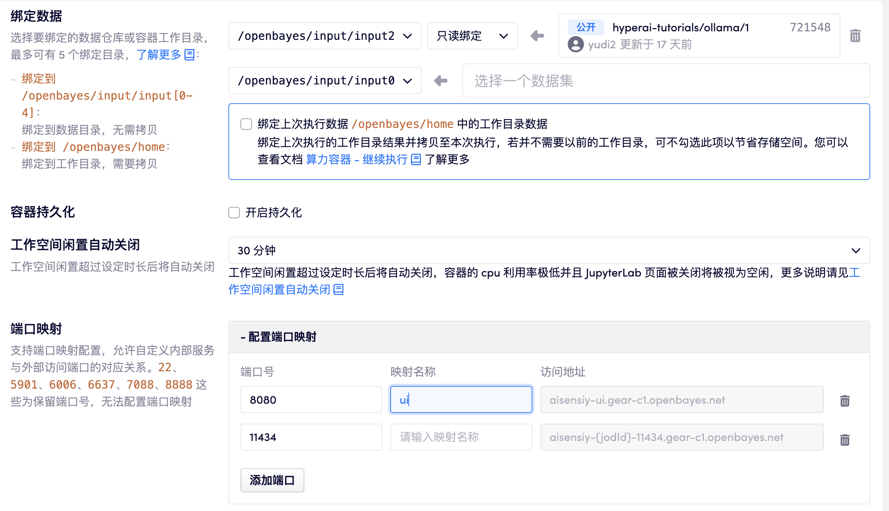Click the arrow icon beside 只读绑定 dropdown
This screenshot has height=511, width=889.
click(x=537, y=36)
